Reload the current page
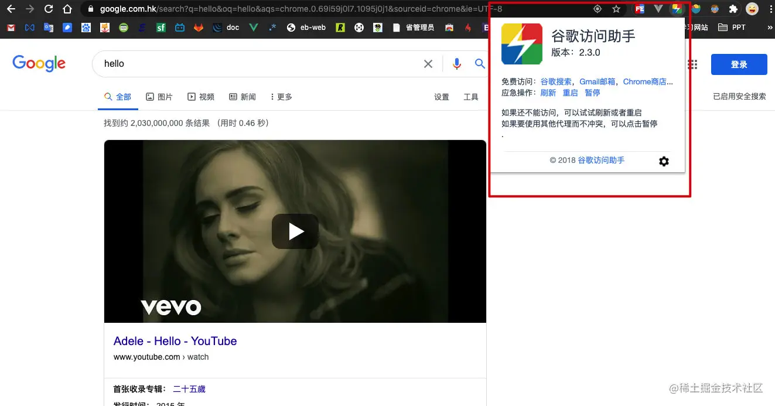The width and height of the screenshot is (775, 406). click(49, 9)
